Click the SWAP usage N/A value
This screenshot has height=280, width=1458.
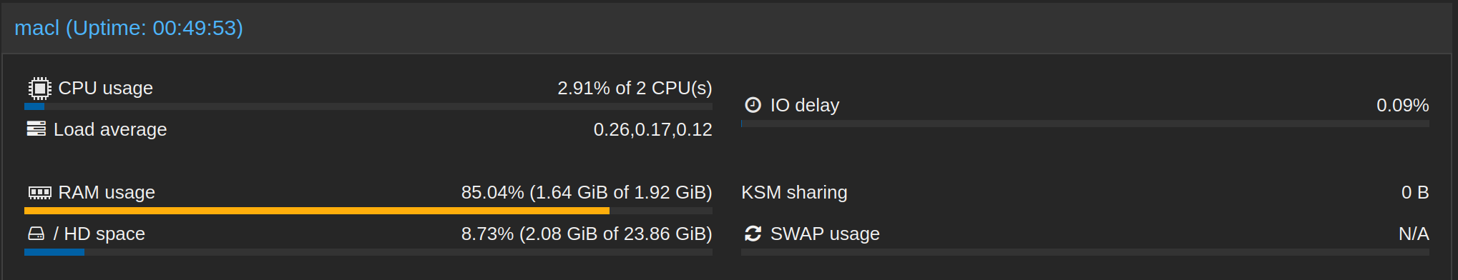pos(1414,234)
